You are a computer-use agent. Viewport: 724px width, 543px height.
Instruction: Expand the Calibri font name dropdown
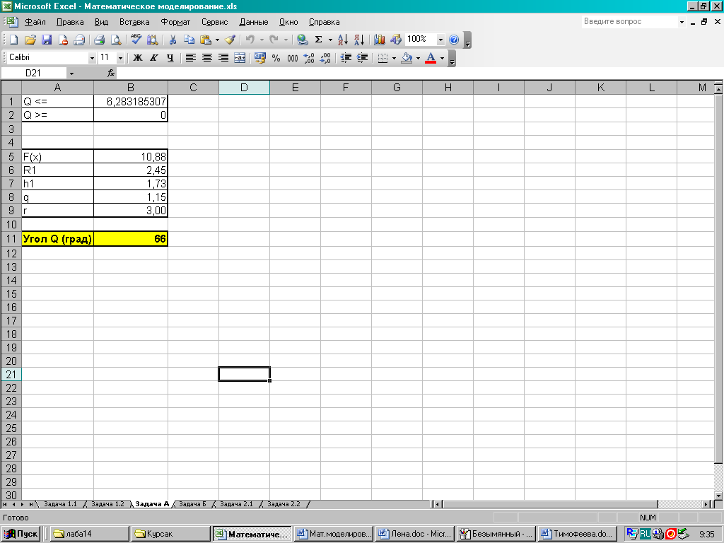point(92,58)
